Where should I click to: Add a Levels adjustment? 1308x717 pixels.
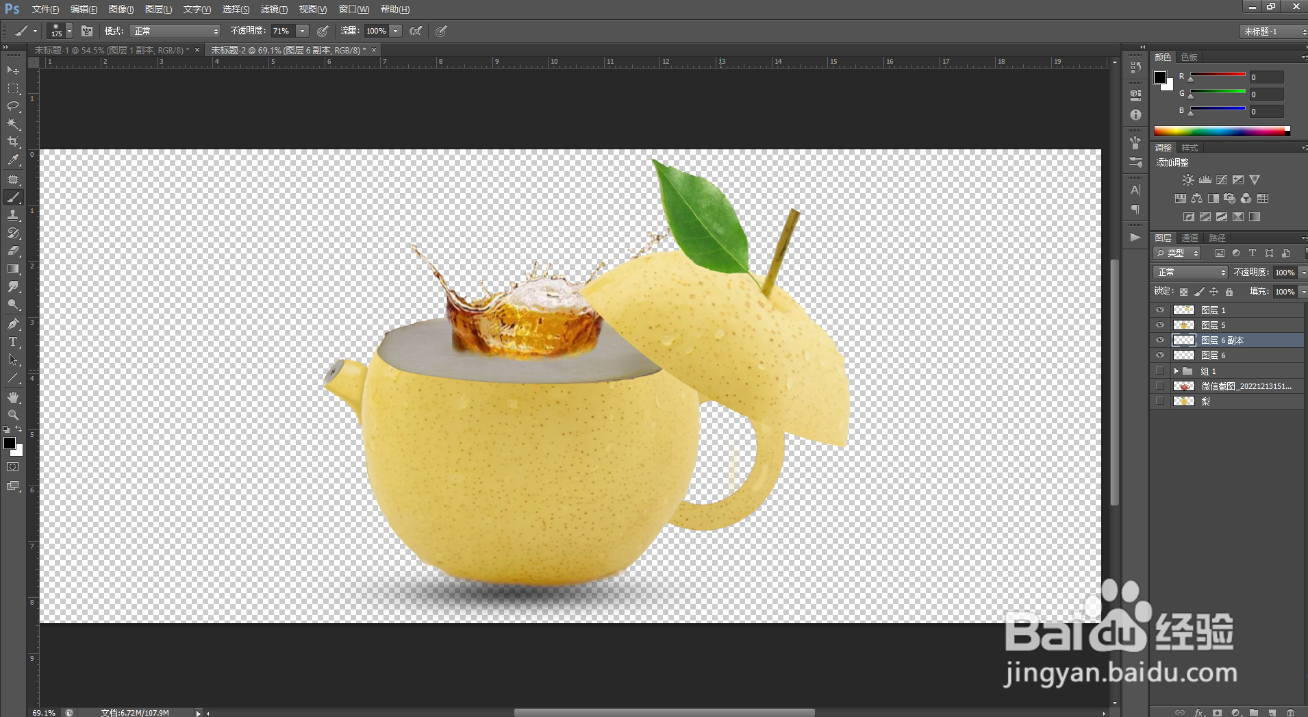[1205, 180]
